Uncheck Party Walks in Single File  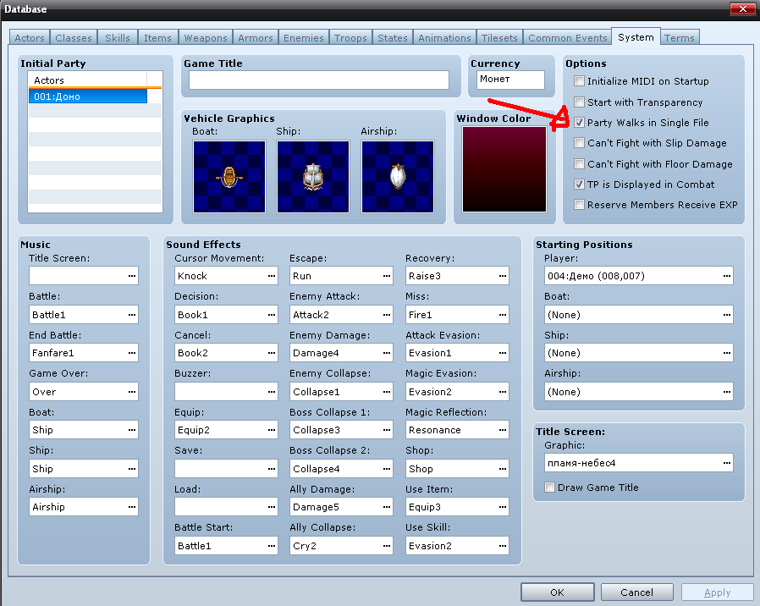579,123
